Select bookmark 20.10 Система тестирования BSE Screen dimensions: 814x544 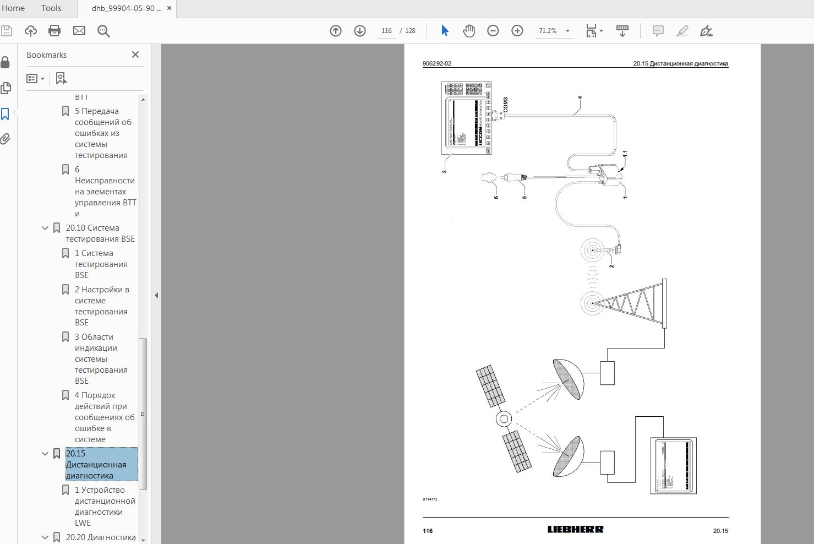pyautogui.click(x=100, y=233)
